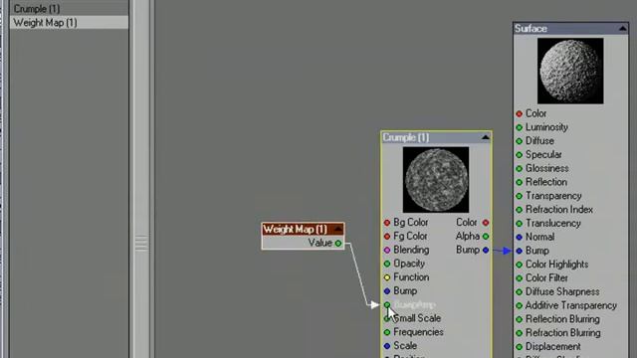
Task: Click the Surface Refraction Blurring input connector
Action: point(519,333)
